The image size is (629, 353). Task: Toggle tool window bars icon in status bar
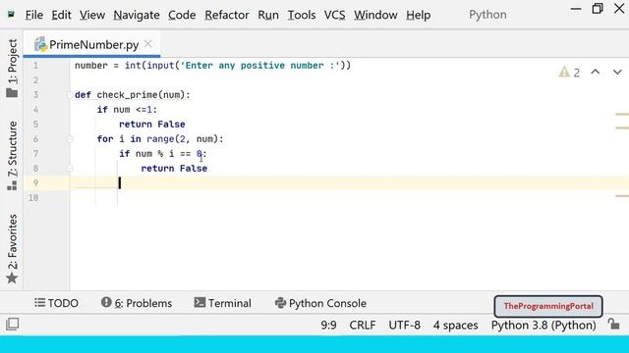[x=13, y=324]
